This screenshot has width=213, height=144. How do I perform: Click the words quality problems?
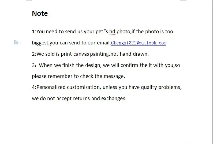[161, 87]
